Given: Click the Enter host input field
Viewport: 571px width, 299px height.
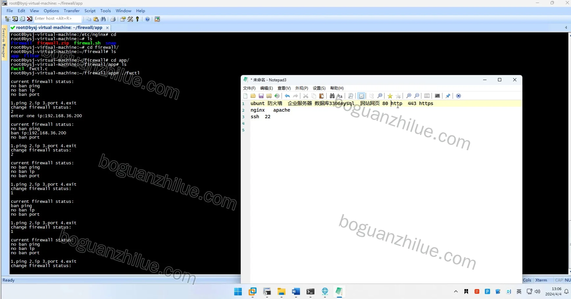Looking at the screenshot, I should tap(58, 19).
